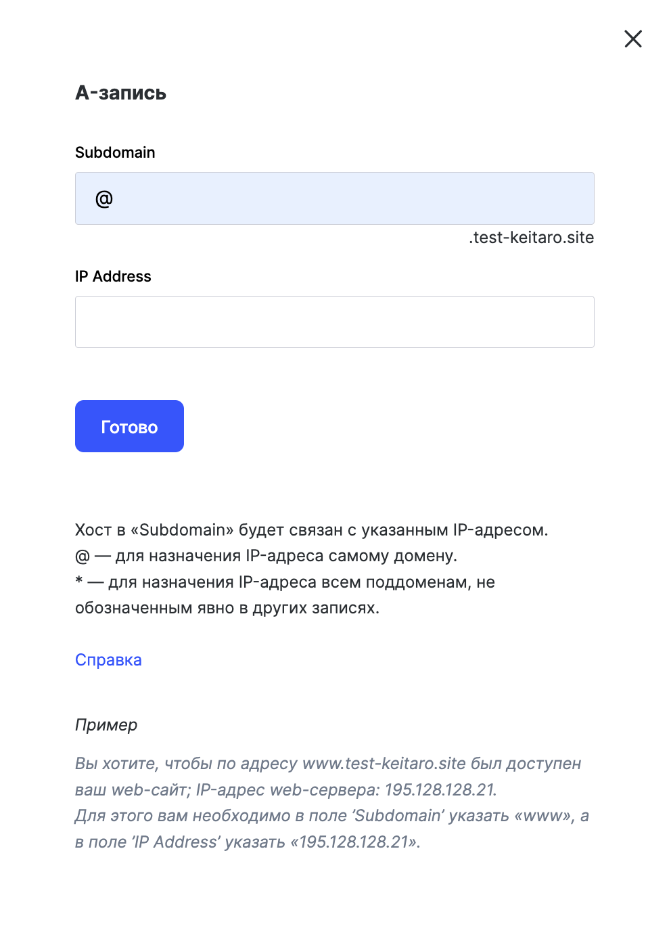Viewport: 671px width, 937px height.
Task: Click the example line 'IP-адрес web-сервера: 195.128.128.21'
Action: (286, 790)
